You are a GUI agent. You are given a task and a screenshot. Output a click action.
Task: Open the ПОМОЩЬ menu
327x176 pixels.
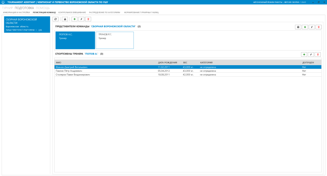point(43,7)
